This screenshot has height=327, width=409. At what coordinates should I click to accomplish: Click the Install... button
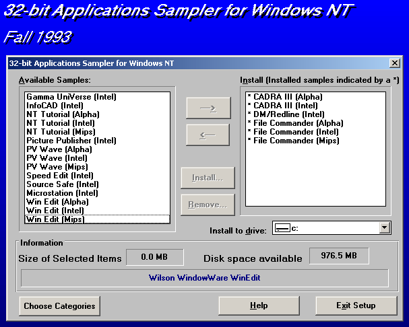[208, 178]
